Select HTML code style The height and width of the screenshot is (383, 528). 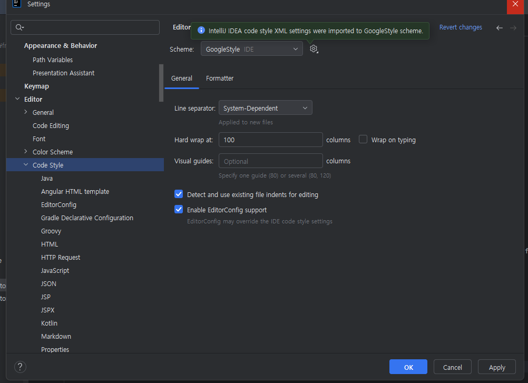click(50, 244)
